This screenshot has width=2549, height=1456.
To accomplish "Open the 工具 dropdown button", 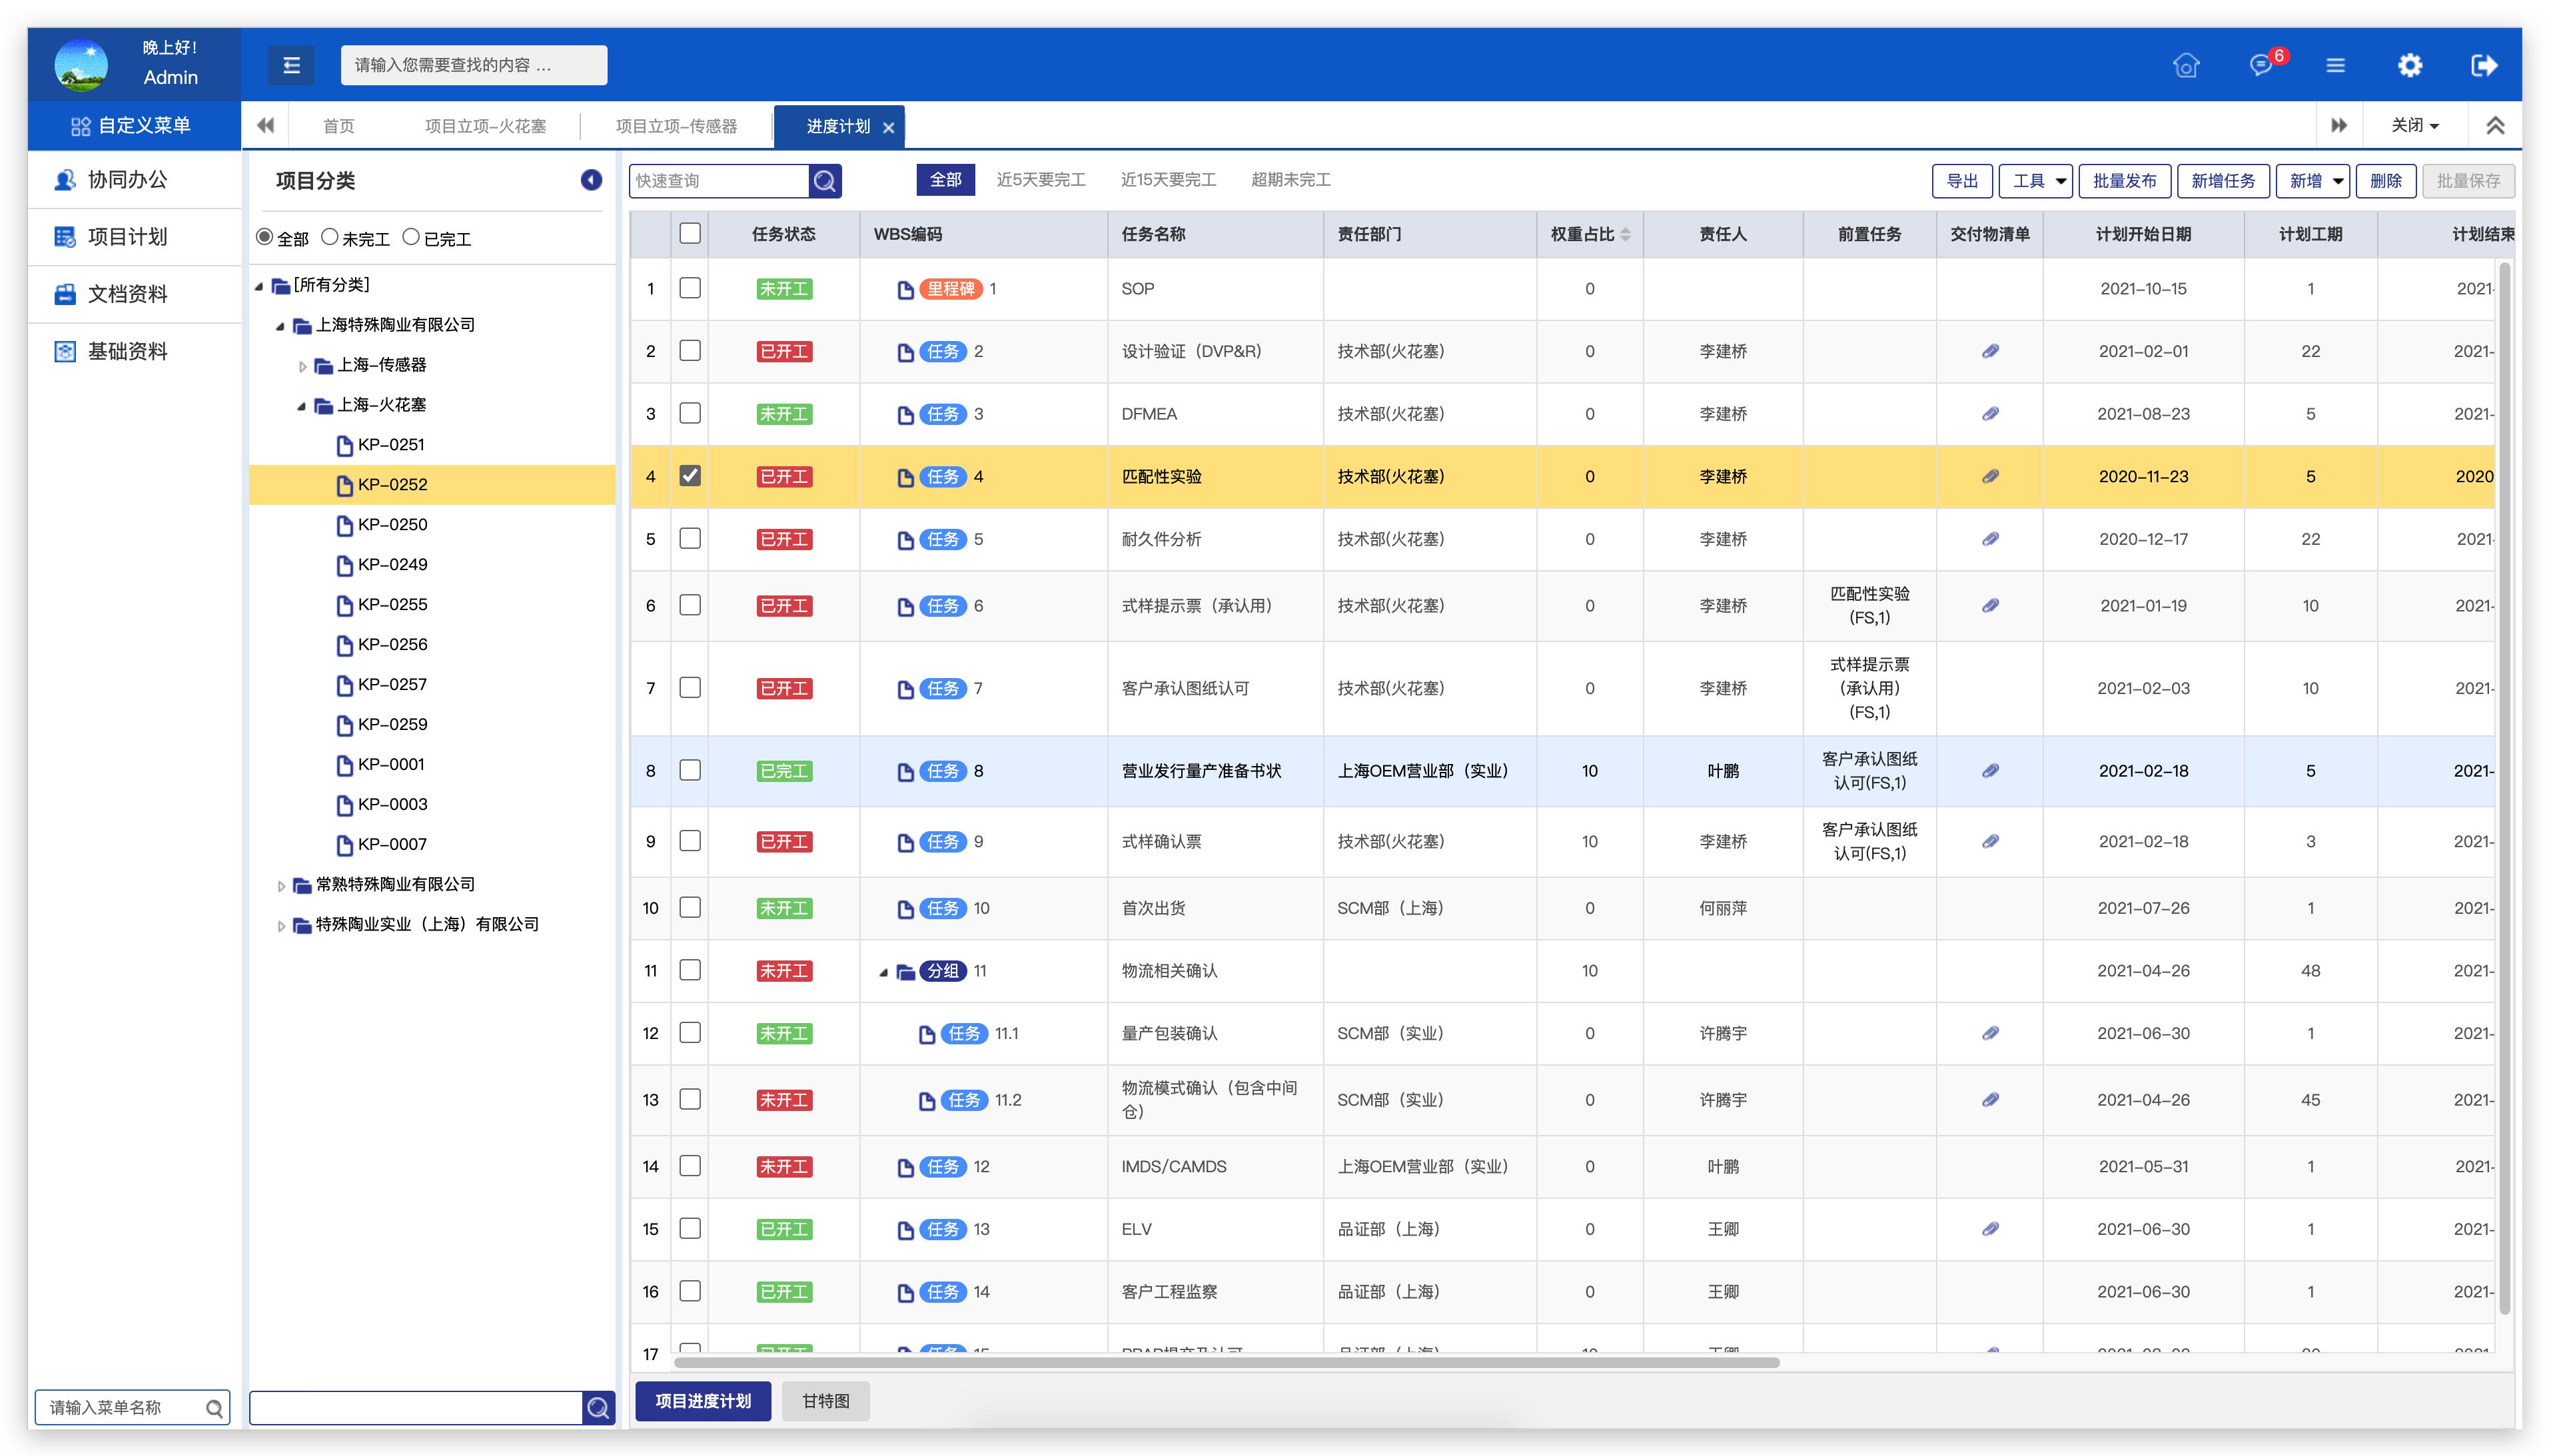I will 2036,181.
